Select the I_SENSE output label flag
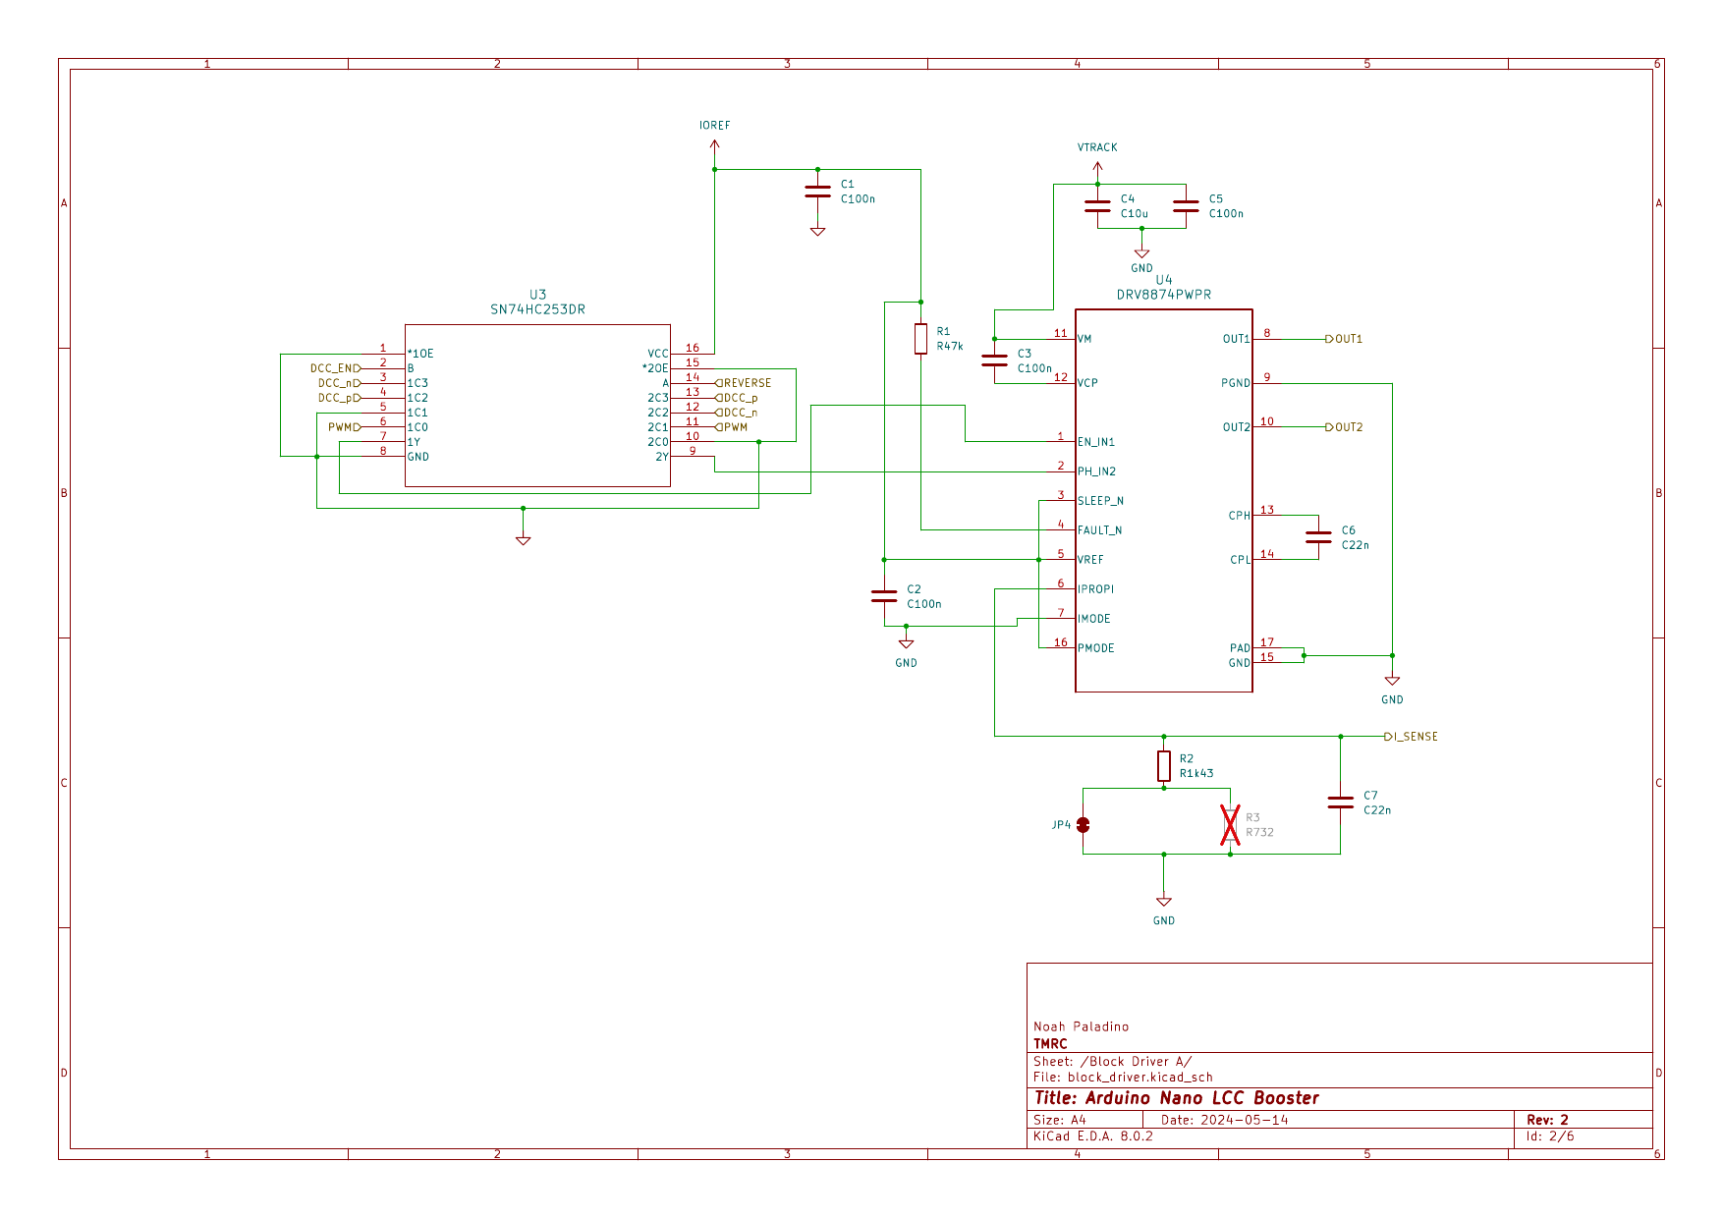 point(1411,737)
